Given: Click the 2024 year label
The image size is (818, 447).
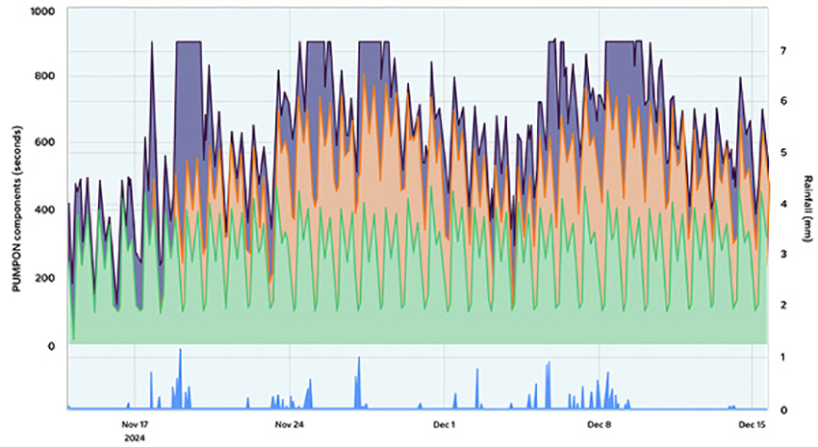Looking at the screenshot, I should [x=132, y=435].
